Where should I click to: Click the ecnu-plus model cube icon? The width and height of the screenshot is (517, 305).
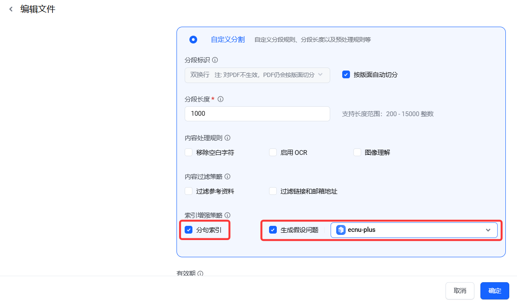[x=341, y=230]
